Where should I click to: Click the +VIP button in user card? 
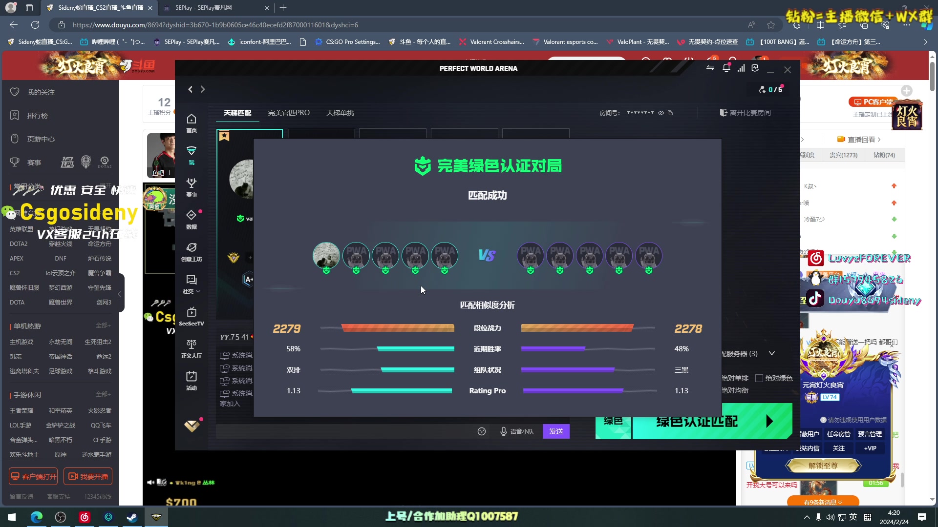coord(870,448)
